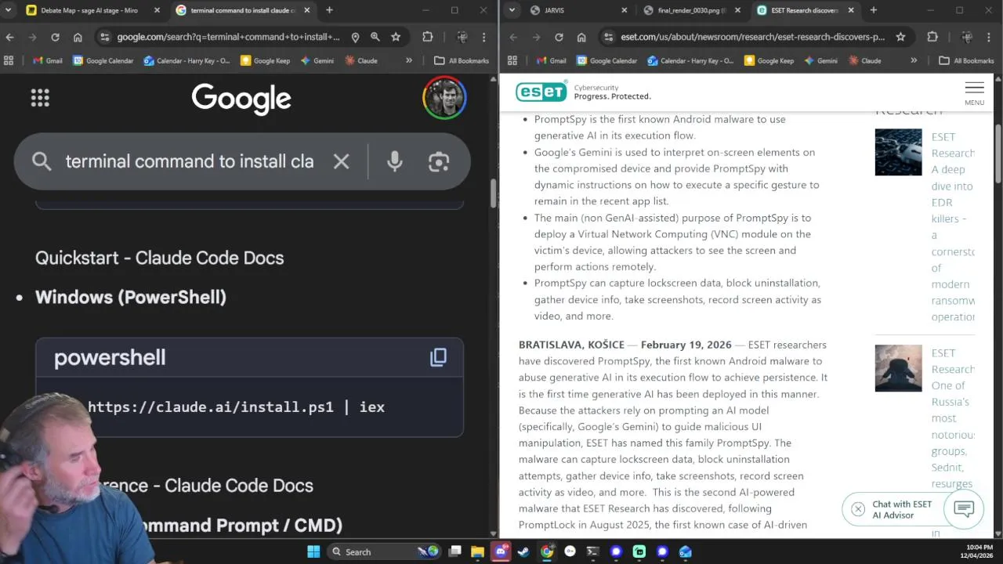Close the Debate Map Miro tab
1003x564 pixels.
click(157, 10)
